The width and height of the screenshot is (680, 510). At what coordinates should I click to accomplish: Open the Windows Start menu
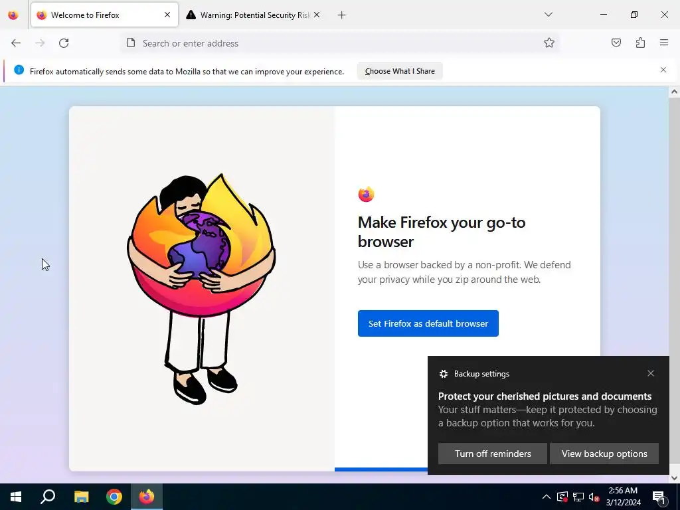[16, 497]
